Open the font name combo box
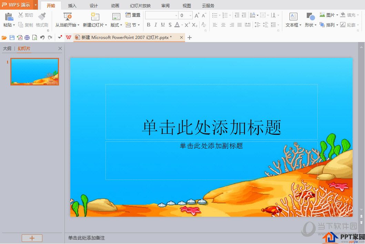The width and height of the screenshot is (365, 244). (x=162, y=16)
